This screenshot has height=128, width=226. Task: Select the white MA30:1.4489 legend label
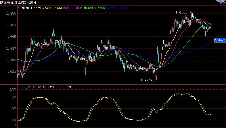[x=31, y=8]
